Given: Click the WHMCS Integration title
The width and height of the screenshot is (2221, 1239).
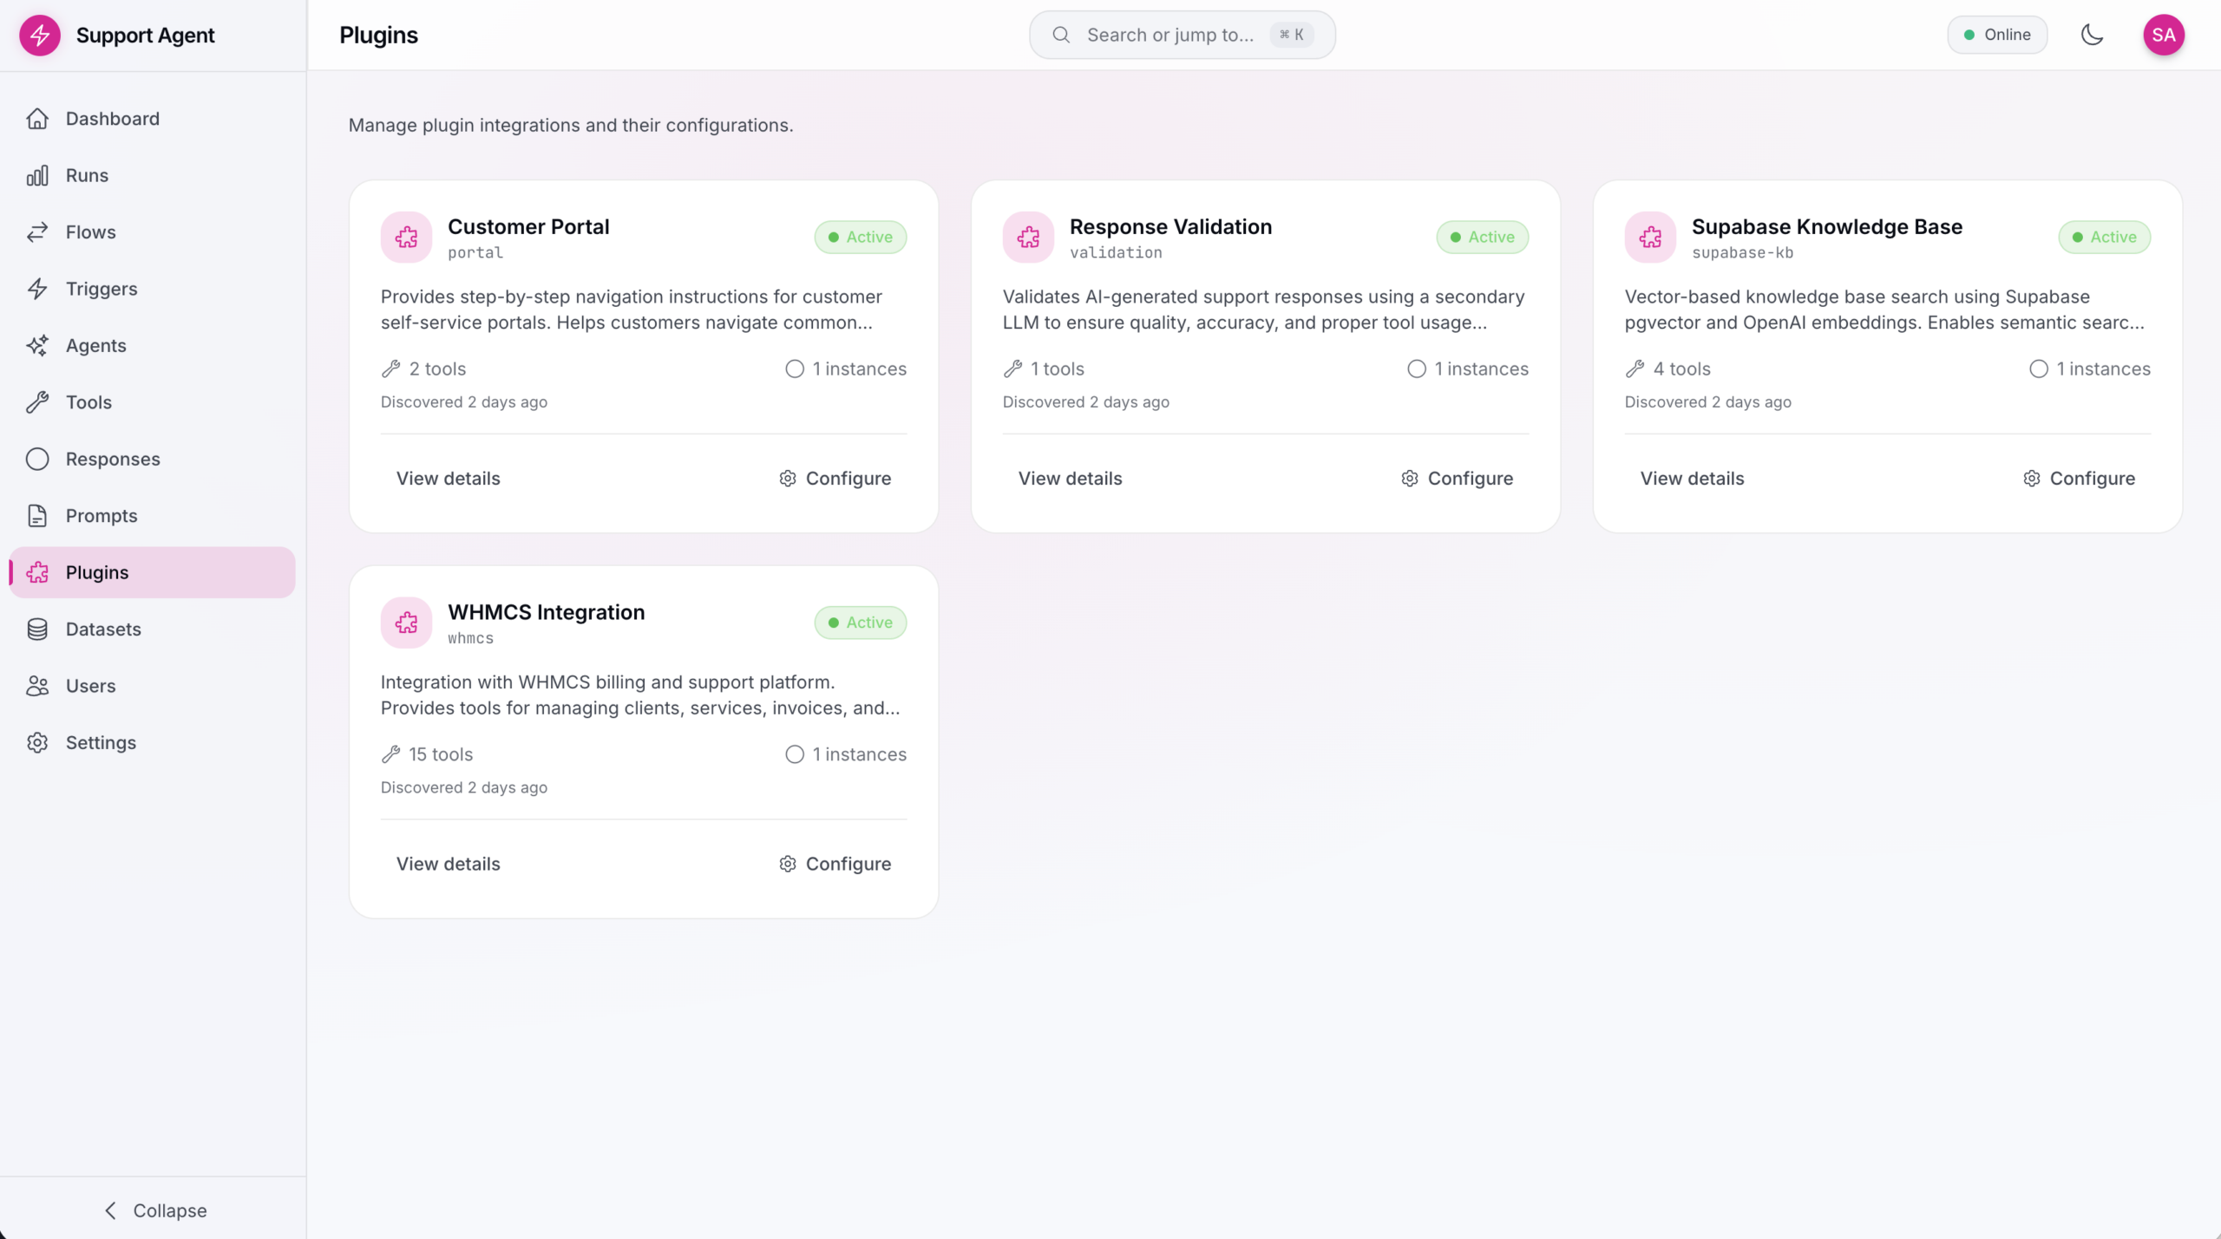Looking at the screenshot, I should (547, 612).
